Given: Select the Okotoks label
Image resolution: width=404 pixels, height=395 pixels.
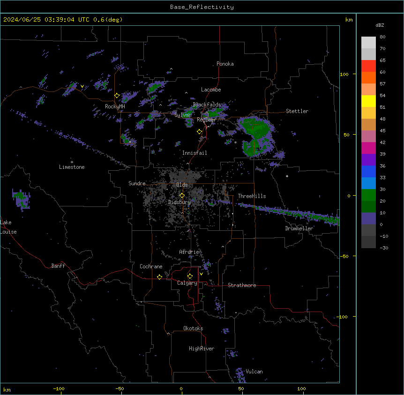Looking at the screenshot, I should 193,328.
